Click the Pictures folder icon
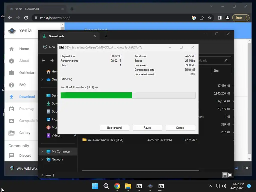 (48, 119)
